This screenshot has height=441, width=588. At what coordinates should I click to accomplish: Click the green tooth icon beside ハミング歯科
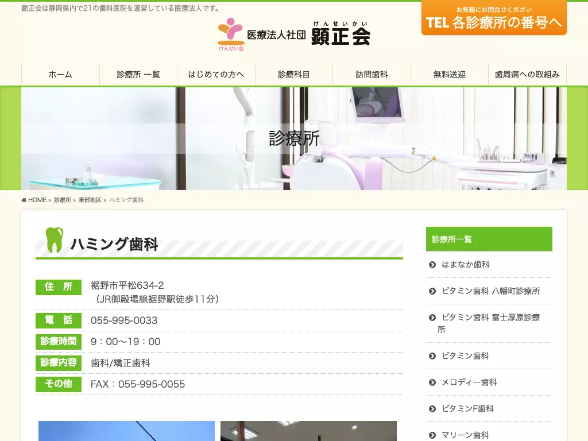(55, 239)
